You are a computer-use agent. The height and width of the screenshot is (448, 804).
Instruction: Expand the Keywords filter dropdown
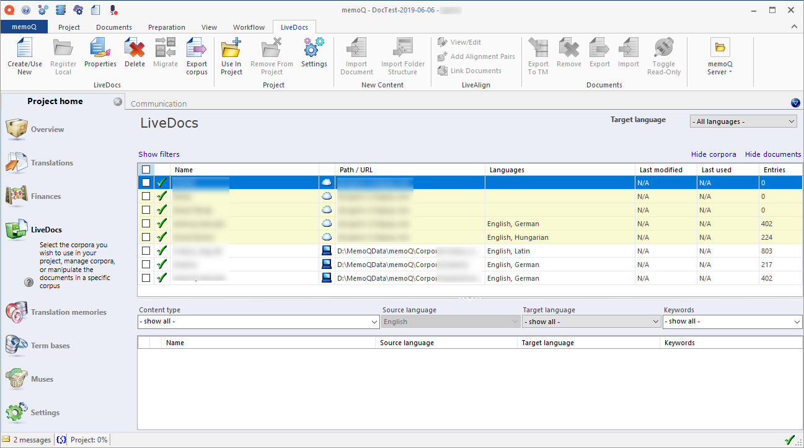[x=732, y=322]
